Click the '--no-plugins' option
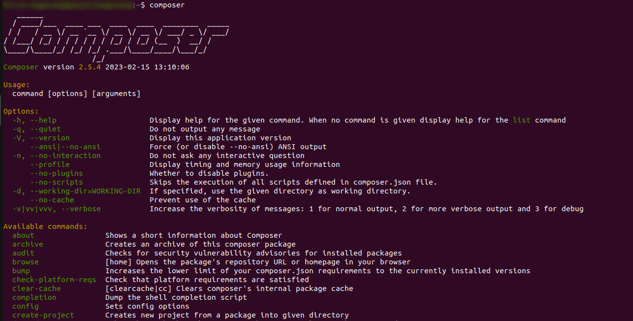This screenshot has height=321, width=633. coord(57,173)
